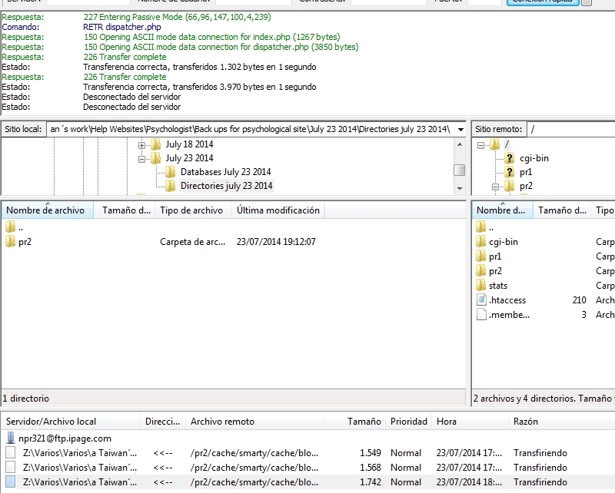Viewport: 615px width, 493px height.
Task: Click the file icon of the 1.568 byte transfer
Action: pos(11,467)
